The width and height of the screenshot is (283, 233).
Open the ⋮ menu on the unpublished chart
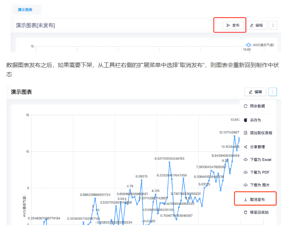(x=273, y=25)
